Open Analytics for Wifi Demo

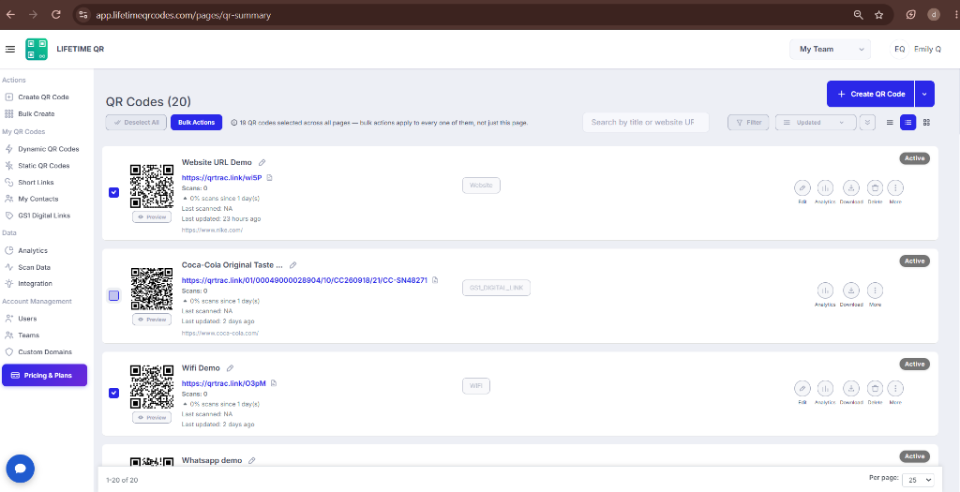pyautogui.click(x=825, y=389)
